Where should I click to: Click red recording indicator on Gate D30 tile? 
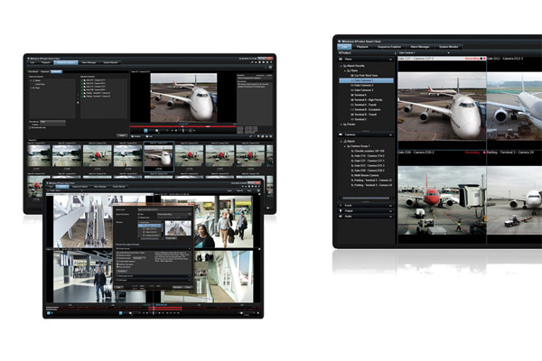(x=484, y=153)
